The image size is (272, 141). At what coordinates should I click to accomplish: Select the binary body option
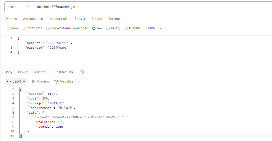coord(108,28)
